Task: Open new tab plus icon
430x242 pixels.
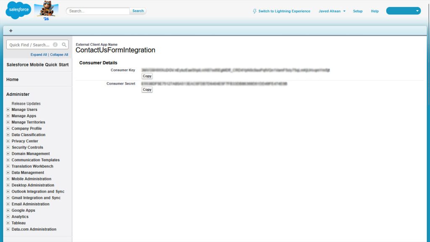Action: [x=10, y=31]
